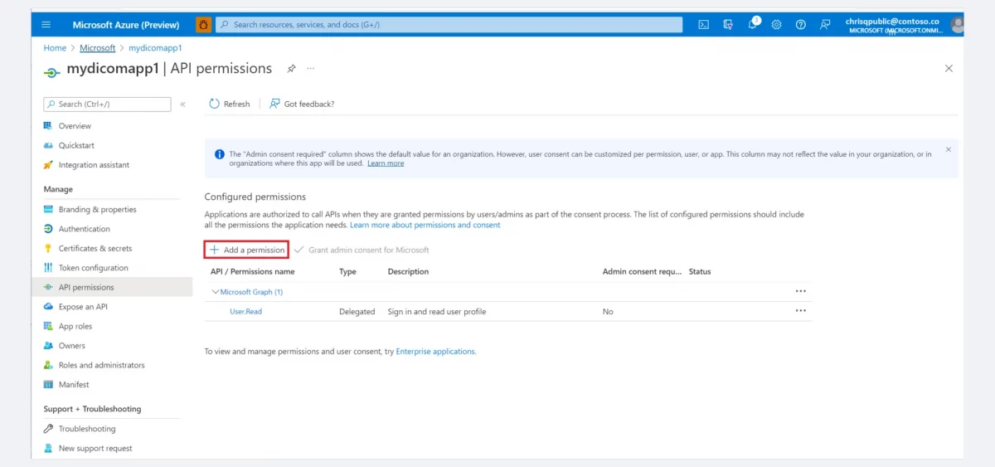The height and width of the screenshot is (467, 995).
Task: Click the Feedback icon in the top bar
Action: pos(825,25)
